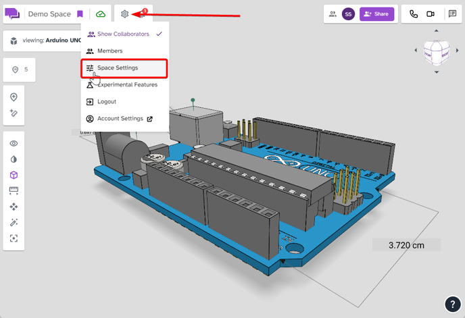Click the green pin marker on the model

point(193,100)
